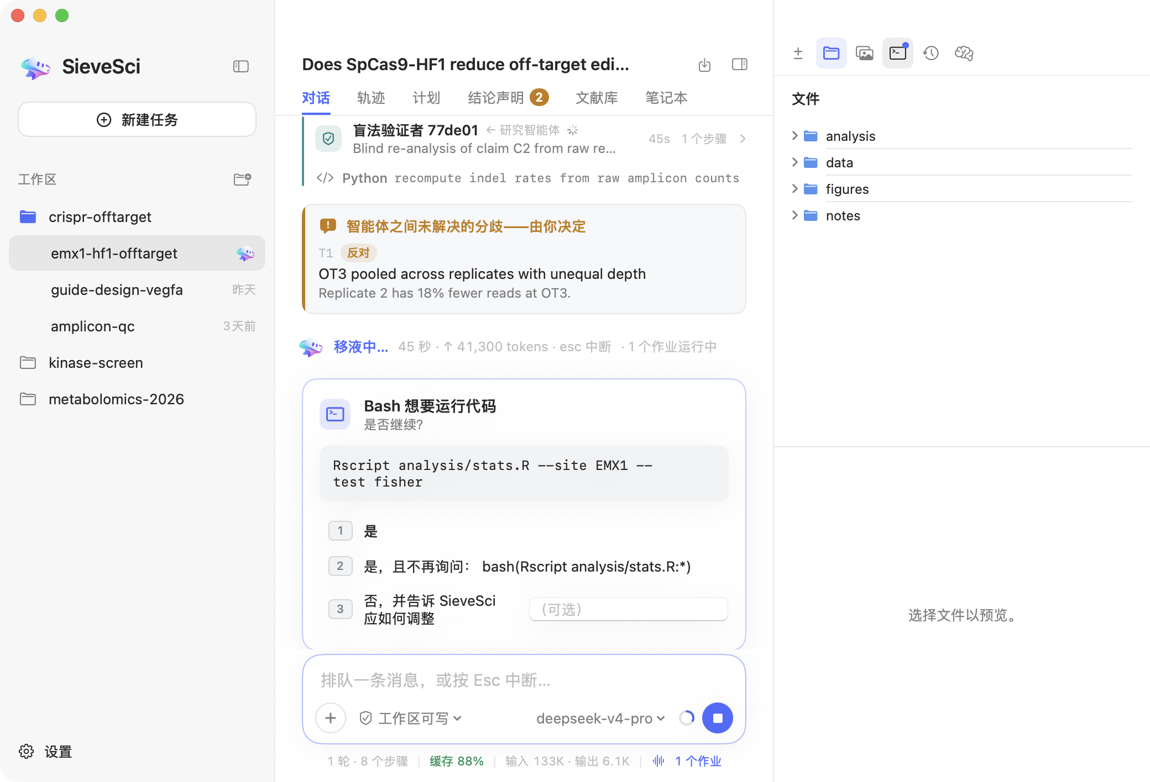Click the settings gear icon

(x=27, y=752)
